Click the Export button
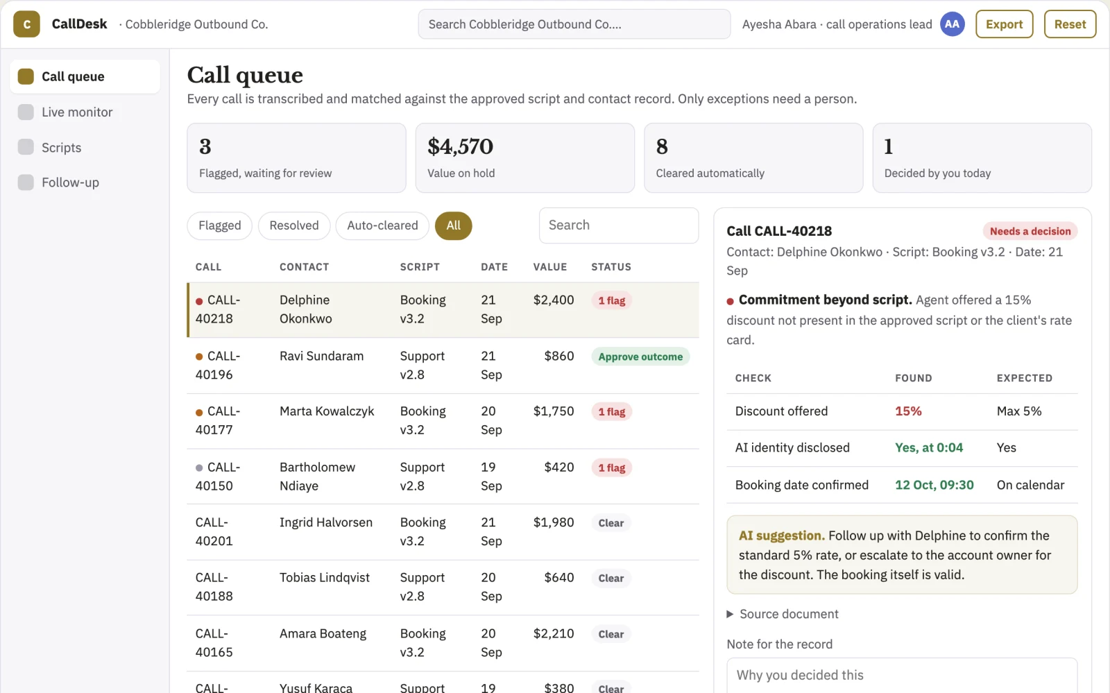Screen dimensions: 1110x693 tap(1004, 24)
